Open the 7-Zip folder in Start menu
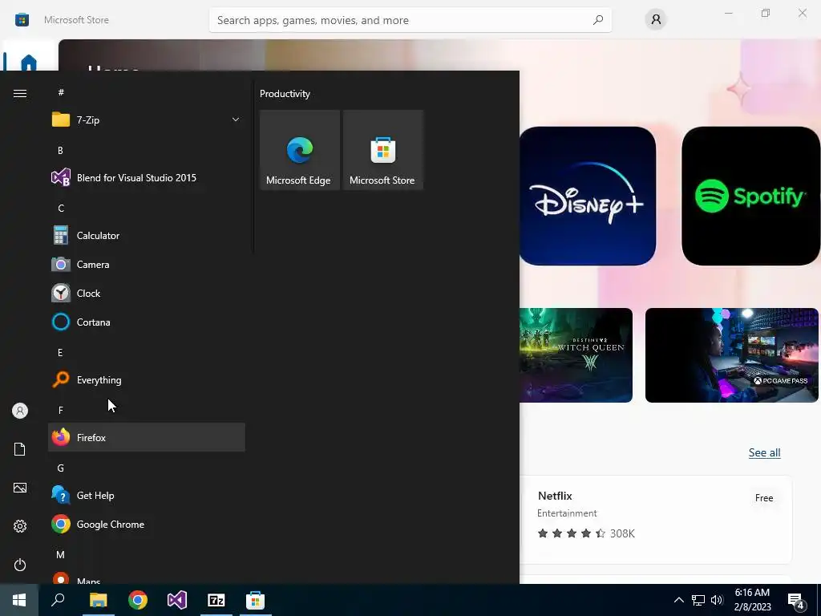Screen dimensions: 821x616 pyautogui.click(x=147, y=120)
